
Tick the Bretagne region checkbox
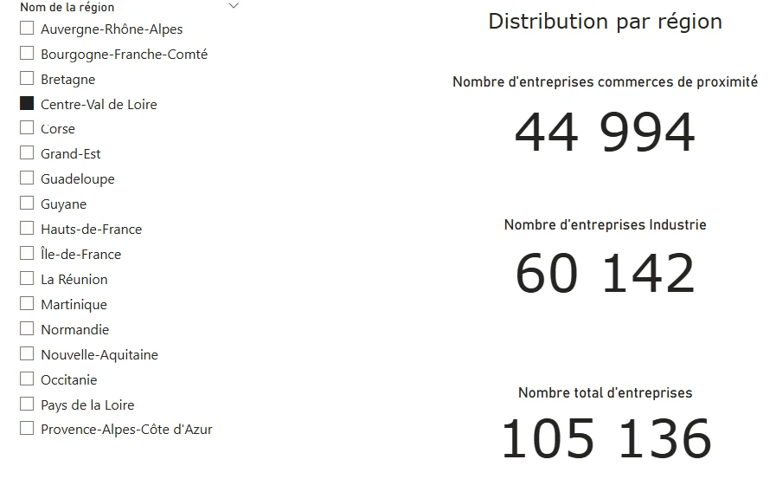pos(27,79)
